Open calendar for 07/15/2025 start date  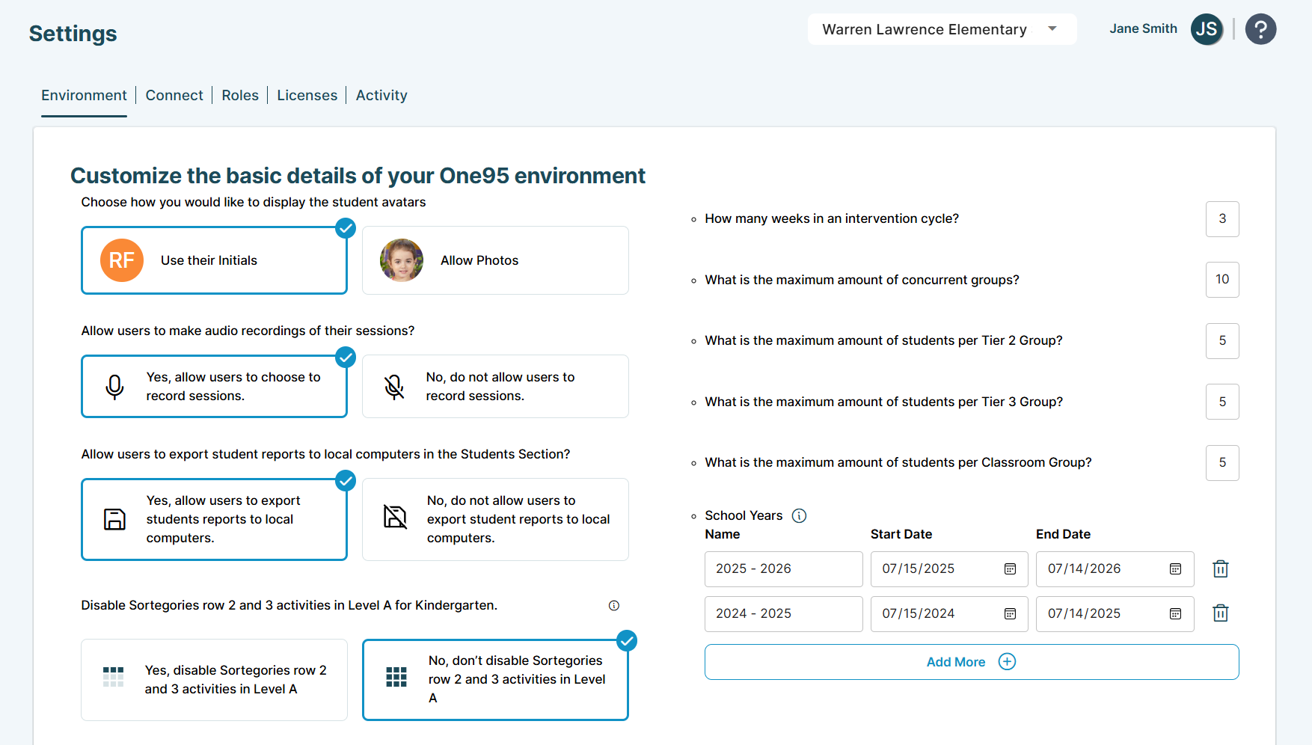click(x=1010, y=569)
